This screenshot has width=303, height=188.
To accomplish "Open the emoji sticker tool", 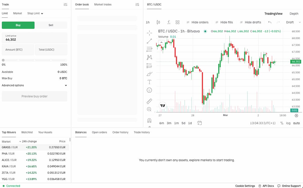I will [149, 90].
